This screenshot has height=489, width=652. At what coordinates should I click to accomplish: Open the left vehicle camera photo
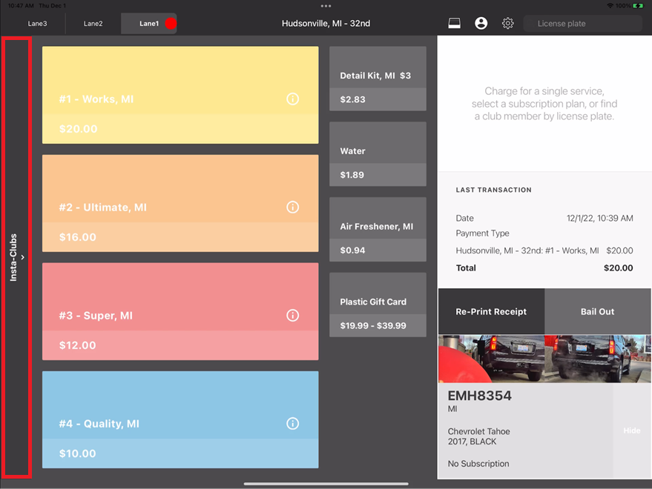tap(492, 359)
